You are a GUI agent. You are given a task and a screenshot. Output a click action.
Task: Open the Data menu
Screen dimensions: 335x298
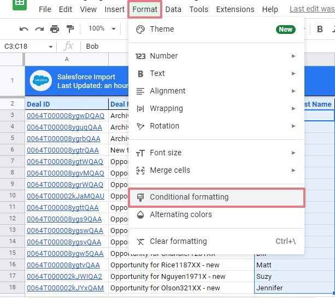tap(173, 9)
